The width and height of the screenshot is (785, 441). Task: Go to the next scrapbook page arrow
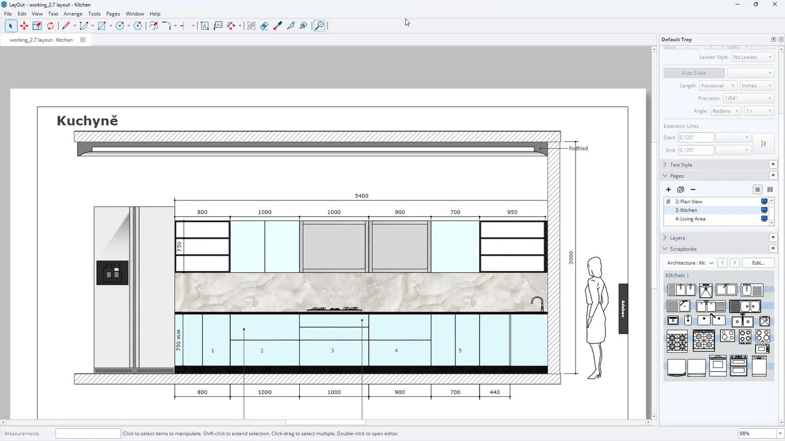click(734, 263)
